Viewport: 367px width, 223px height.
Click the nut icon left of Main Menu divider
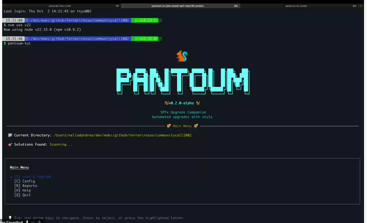pos(169,126)
